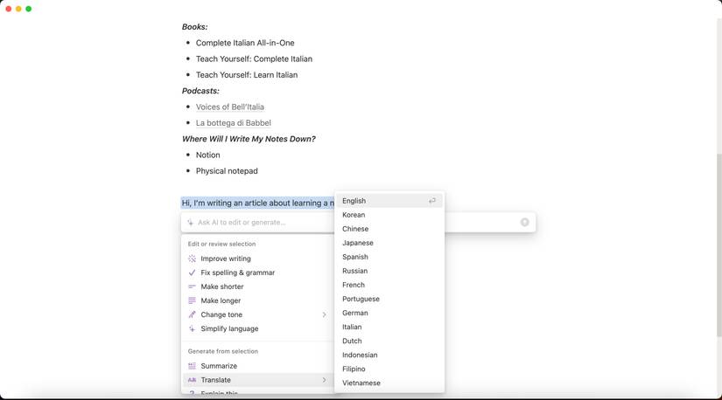This screenshot has width=722, height=400.
Task: Open the Translate menu entry
Action: click(x=258, y=380)
